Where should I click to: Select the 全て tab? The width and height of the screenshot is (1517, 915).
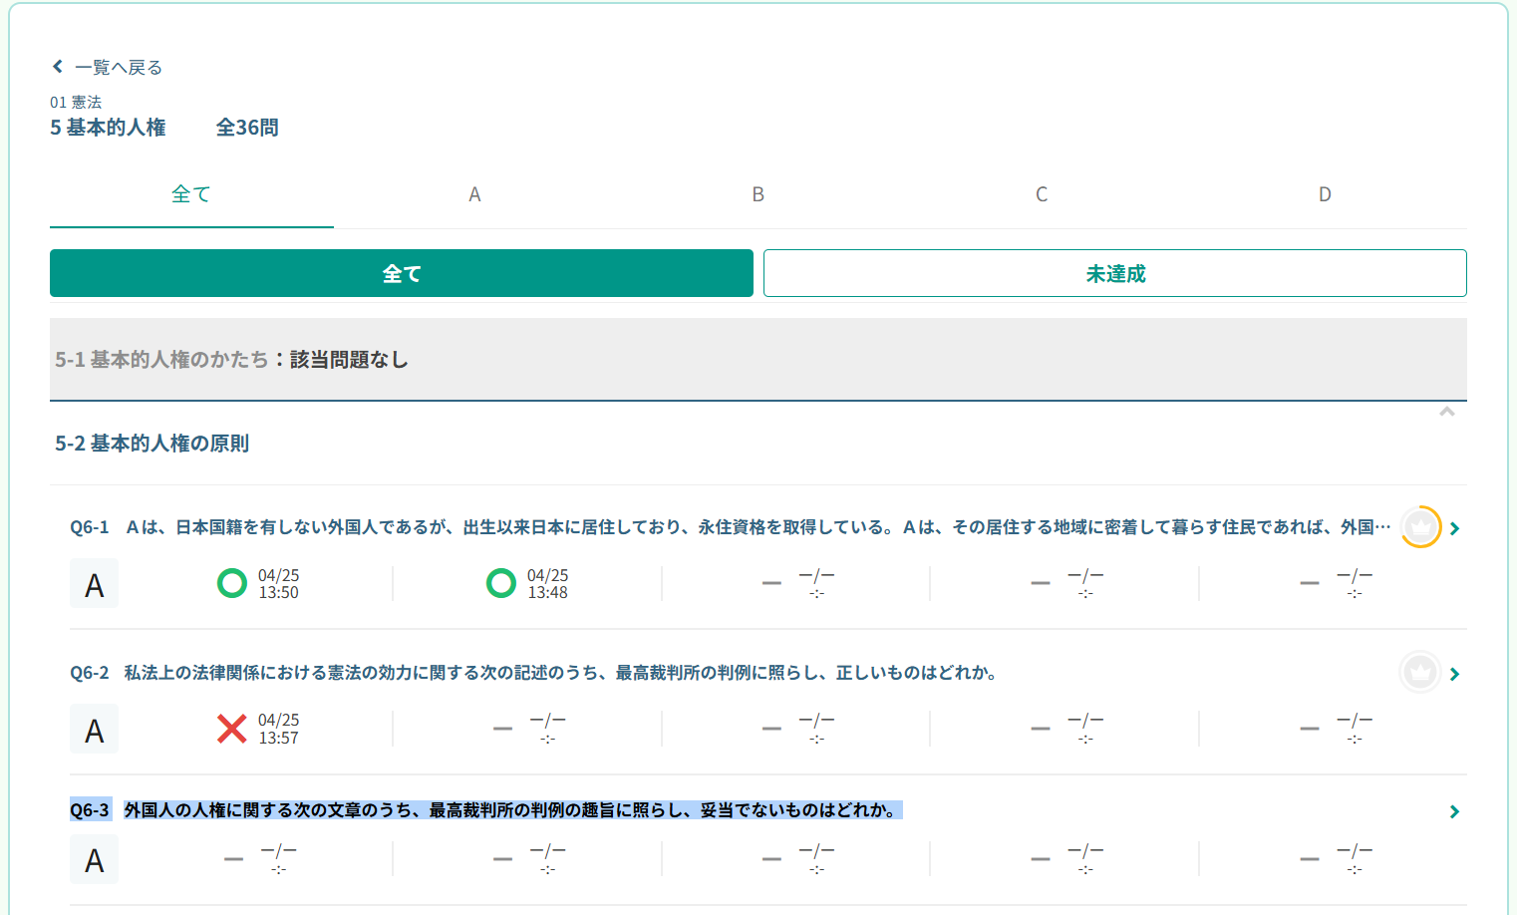pos(191,195)
